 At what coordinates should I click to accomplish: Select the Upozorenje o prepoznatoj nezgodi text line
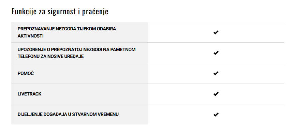tap(76, 49)
